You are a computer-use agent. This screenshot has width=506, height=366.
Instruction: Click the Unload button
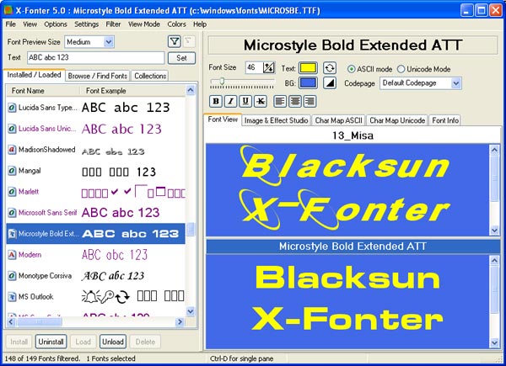113,342
